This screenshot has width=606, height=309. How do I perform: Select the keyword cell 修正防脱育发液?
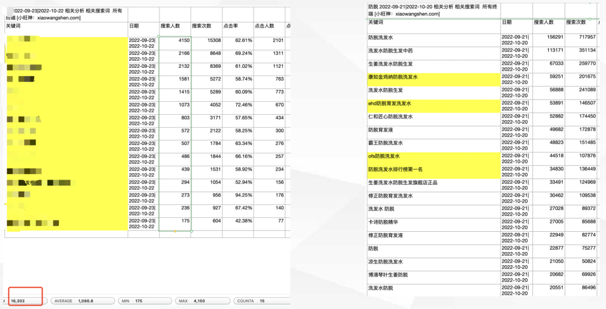[434, 238]
